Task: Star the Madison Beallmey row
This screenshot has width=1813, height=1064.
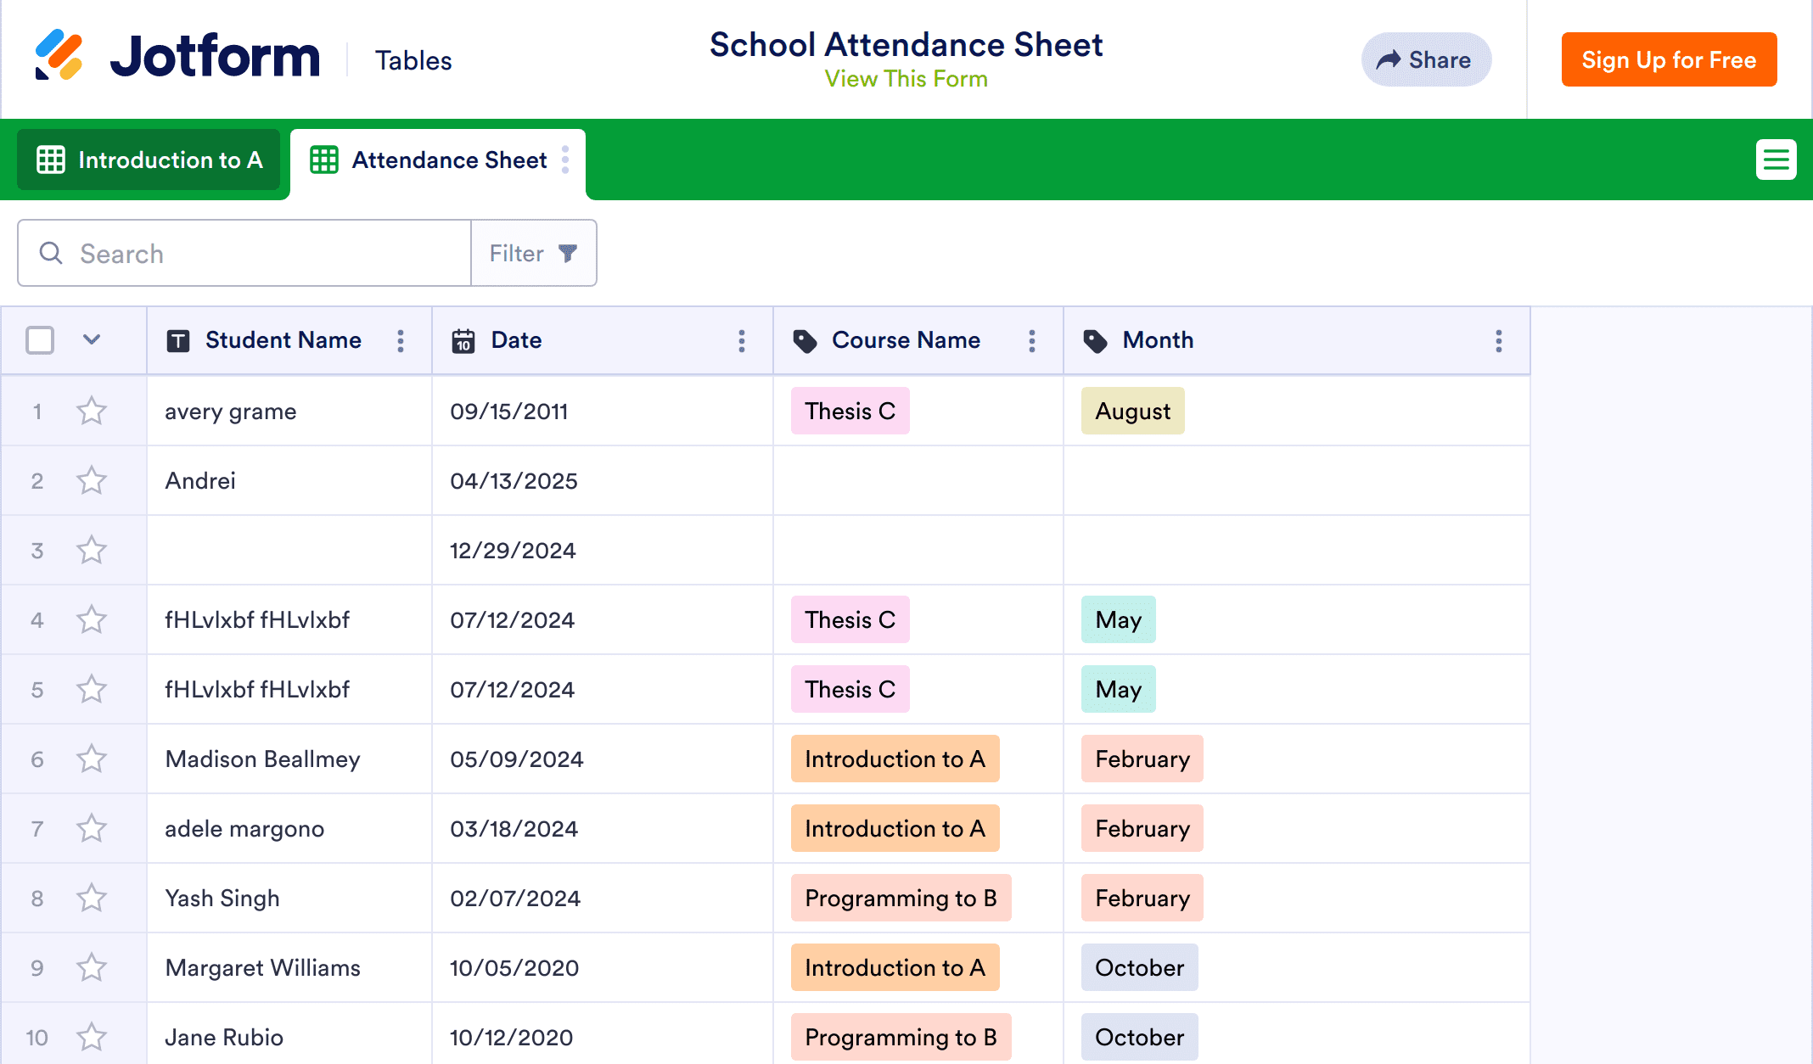Action: pos(92,759)
